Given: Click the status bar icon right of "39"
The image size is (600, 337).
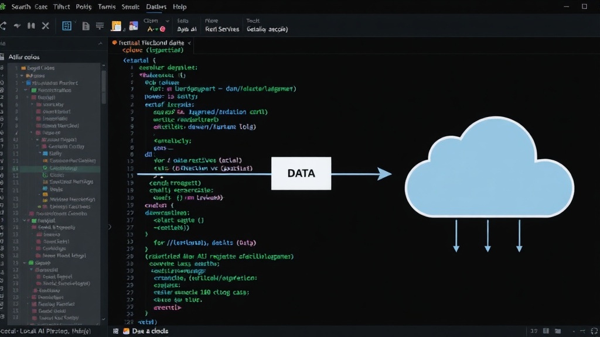Looking at the screenshot, I should point(546,331).
